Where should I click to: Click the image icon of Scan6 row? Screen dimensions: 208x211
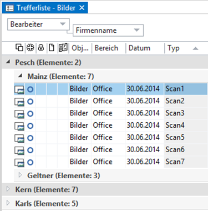coord(19,150)
